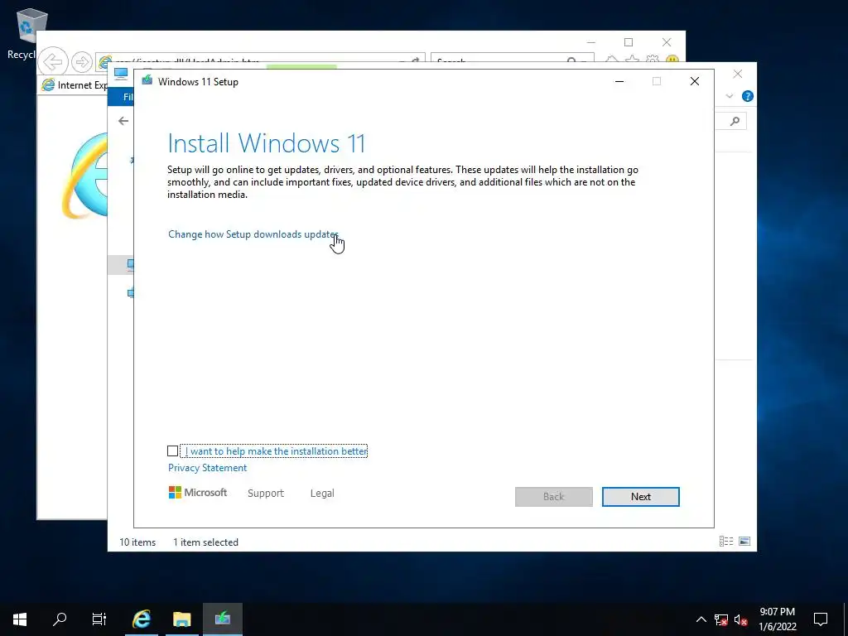Click the Support link in Setup
This screenshot has width=848, height=636.
coord(266,494)
